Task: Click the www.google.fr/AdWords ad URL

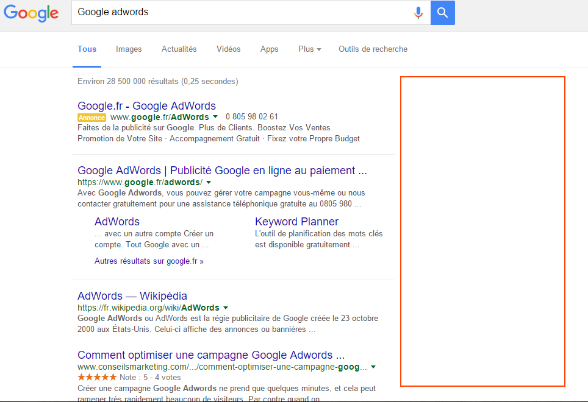Action: click(160, 117)
